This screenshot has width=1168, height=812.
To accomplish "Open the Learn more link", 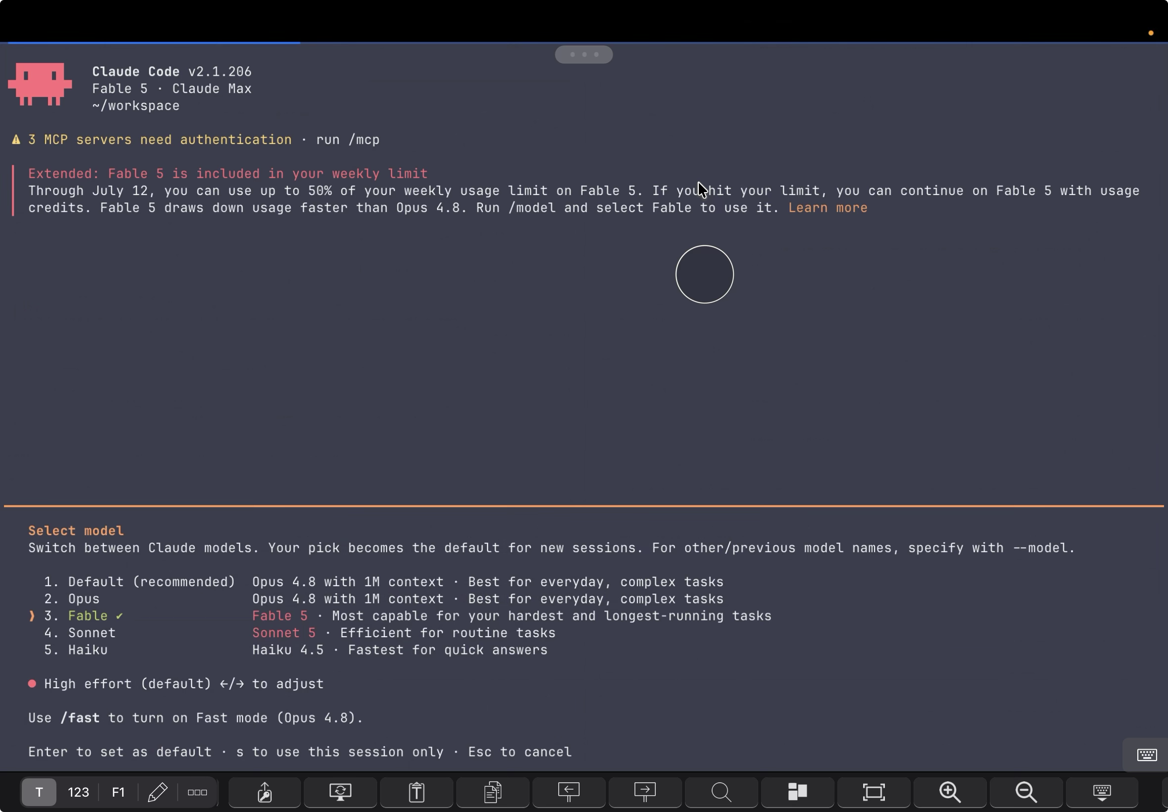I will 828,208.
